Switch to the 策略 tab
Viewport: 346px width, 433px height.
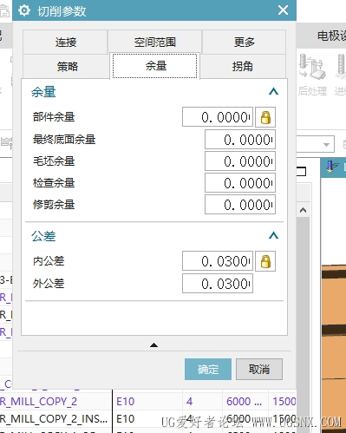[67, 66]
